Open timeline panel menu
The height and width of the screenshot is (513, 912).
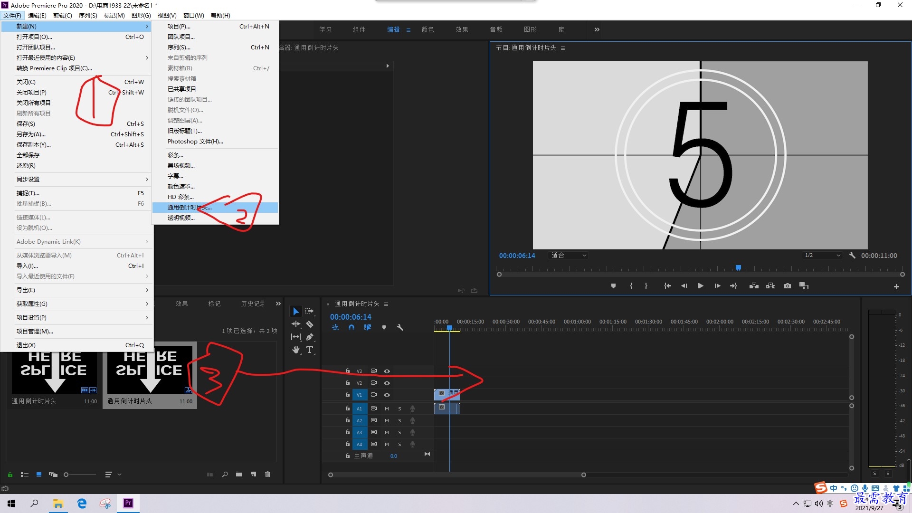(386, 304)
